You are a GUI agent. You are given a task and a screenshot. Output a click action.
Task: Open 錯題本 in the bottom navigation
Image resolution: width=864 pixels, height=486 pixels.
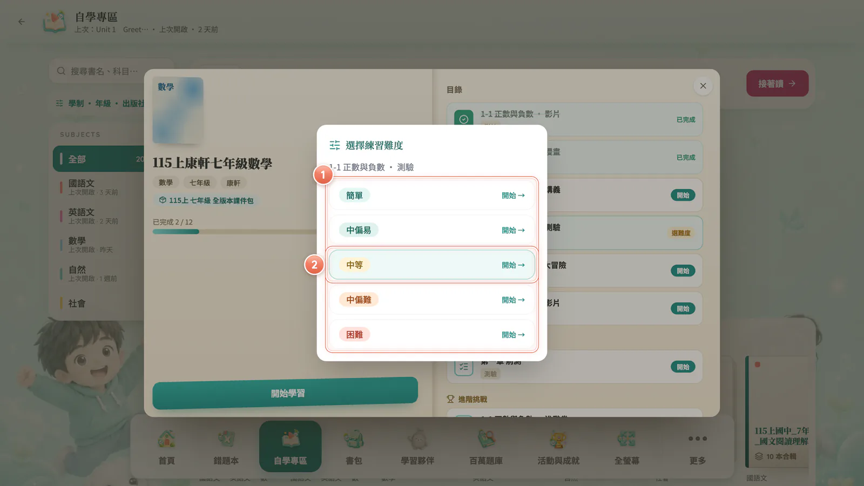[226, 447]
